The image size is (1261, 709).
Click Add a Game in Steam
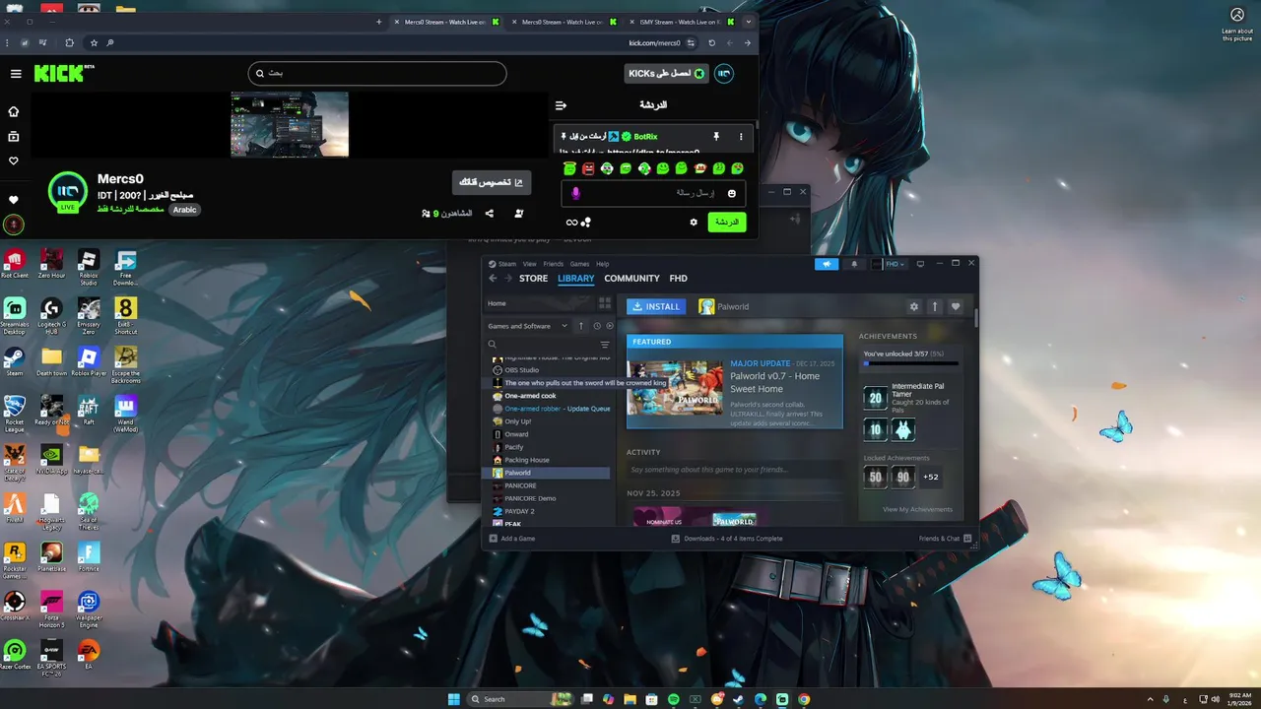click(512, 539)
